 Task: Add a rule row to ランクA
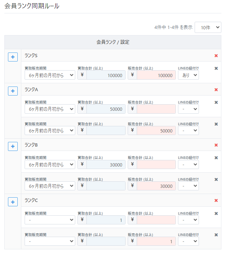coord(13,91)
